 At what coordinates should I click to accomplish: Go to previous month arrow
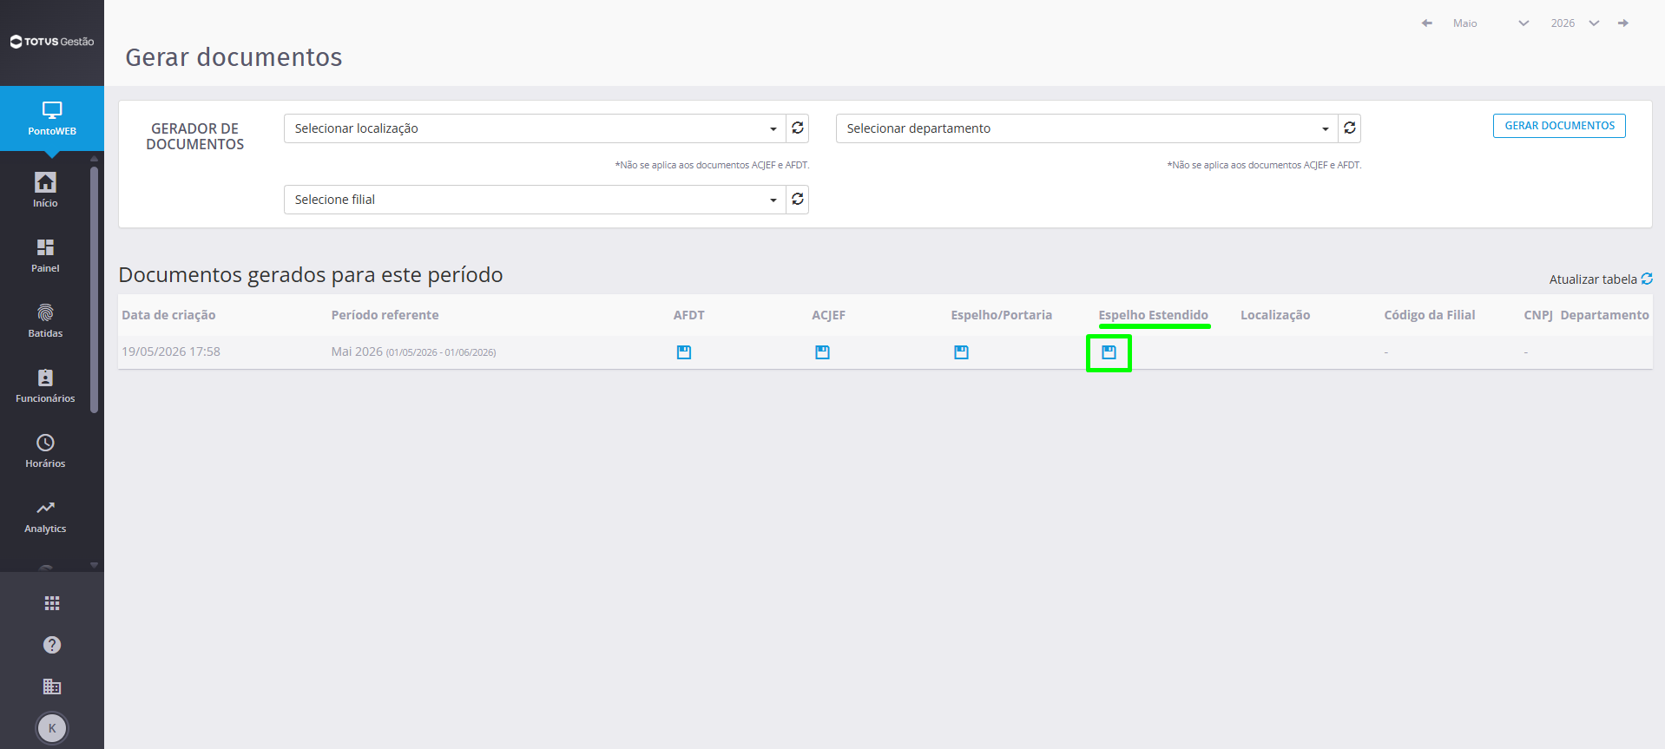1426,23
